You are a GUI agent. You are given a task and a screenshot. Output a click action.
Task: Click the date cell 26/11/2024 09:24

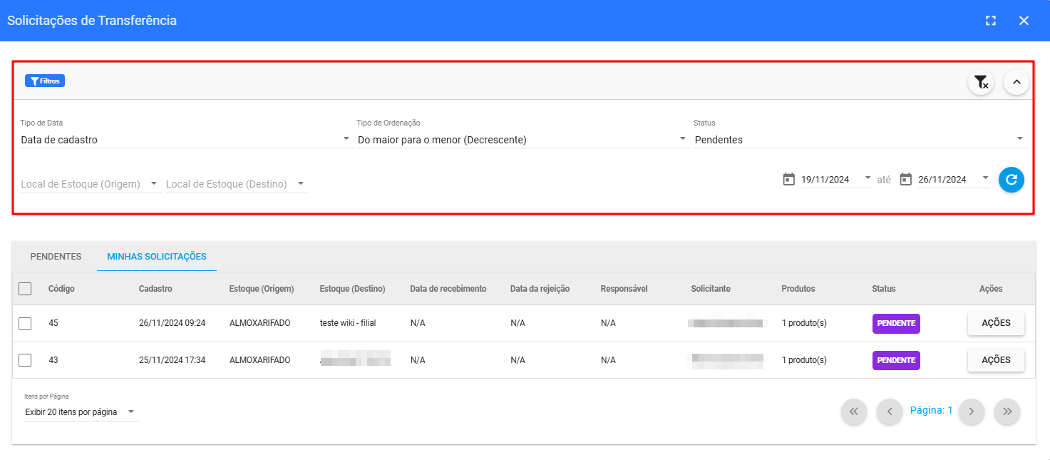coord(173,323)
